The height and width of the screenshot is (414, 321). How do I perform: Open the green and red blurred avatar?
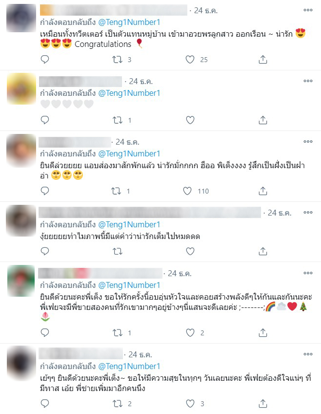tap(21, 281)
